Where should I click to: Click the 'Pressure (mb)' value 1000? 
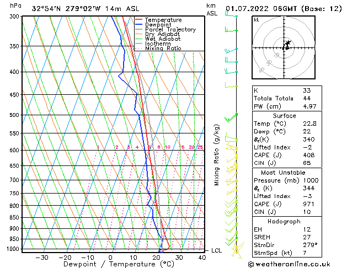311,180
